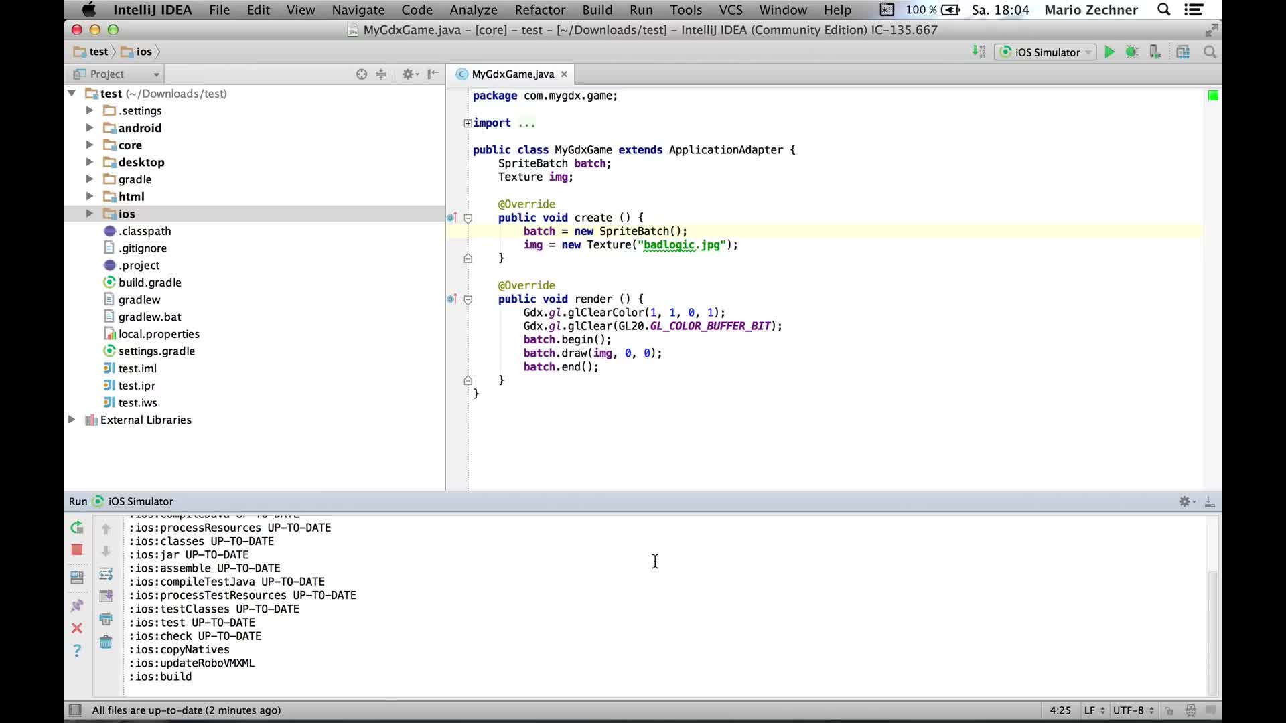Open Notification Center in menu bar
The image size is (1286, 723).
point(1194,9)
